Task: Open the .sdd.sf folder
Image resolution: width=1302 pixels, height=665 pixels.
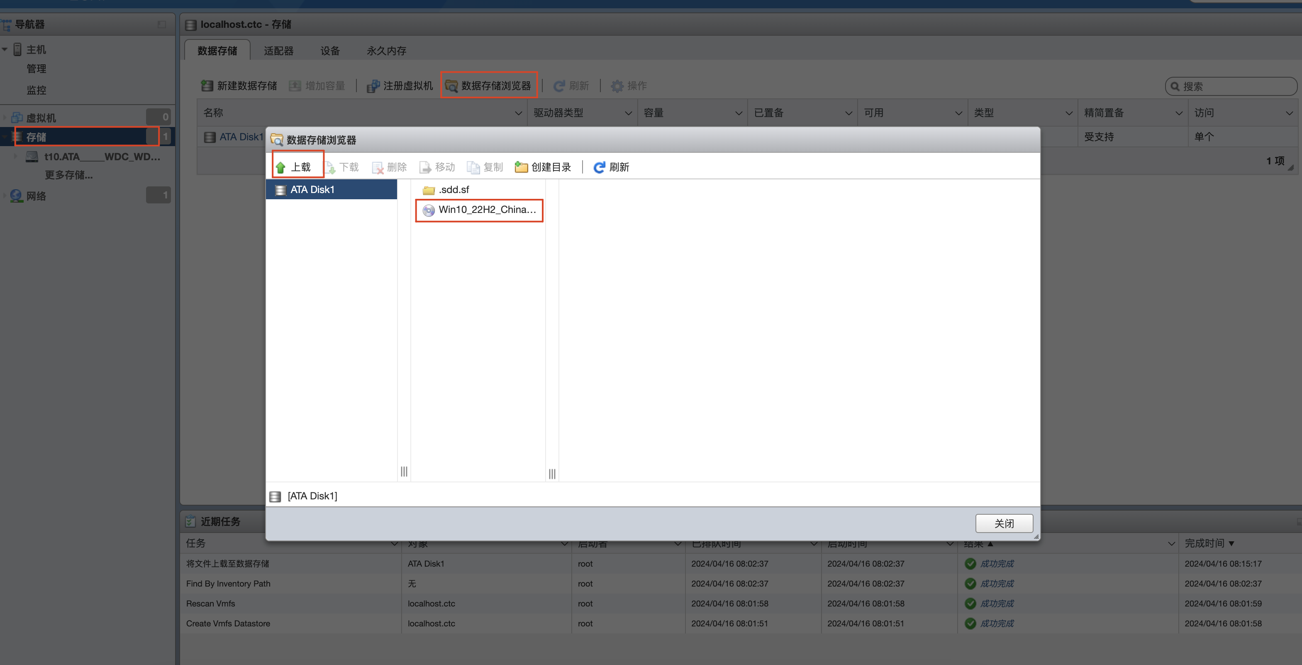Action: (x=447, y=190)
